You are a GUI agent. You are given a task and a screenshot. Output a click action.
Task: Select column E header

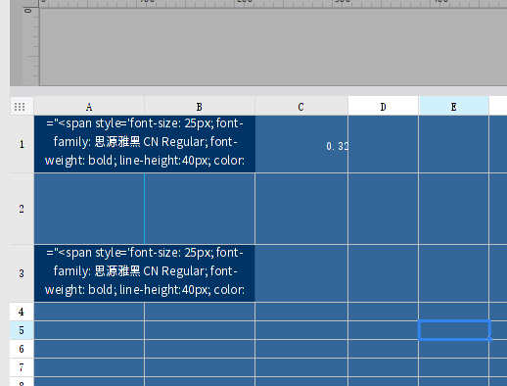(453, 107)
